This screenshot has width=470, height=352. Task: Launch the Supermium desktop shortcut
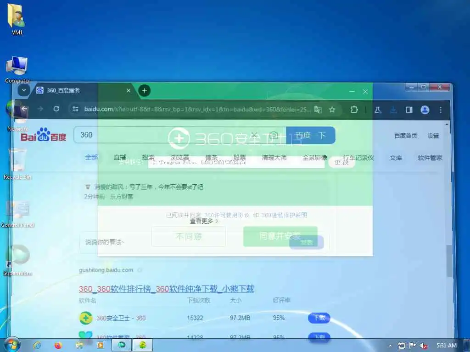[18, 260]
